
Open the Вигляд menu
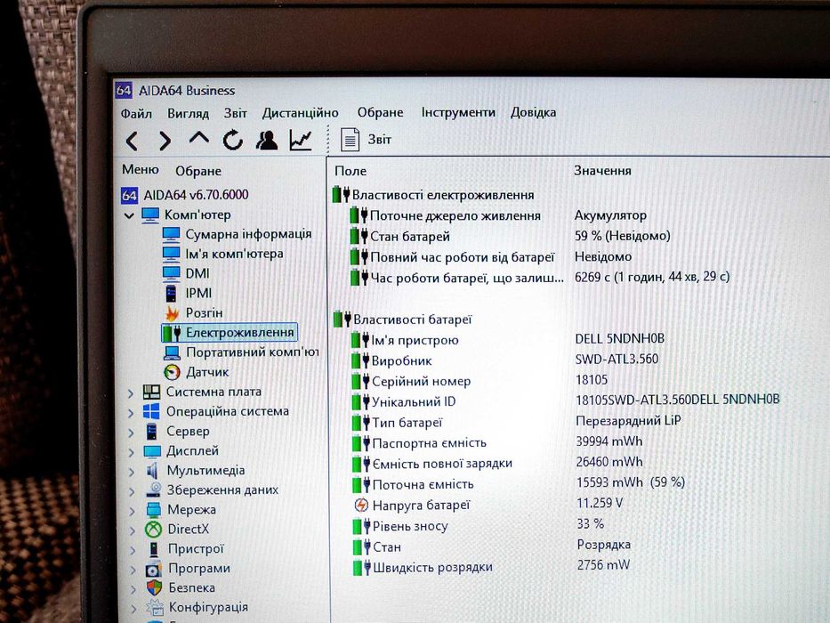point(188,113)
